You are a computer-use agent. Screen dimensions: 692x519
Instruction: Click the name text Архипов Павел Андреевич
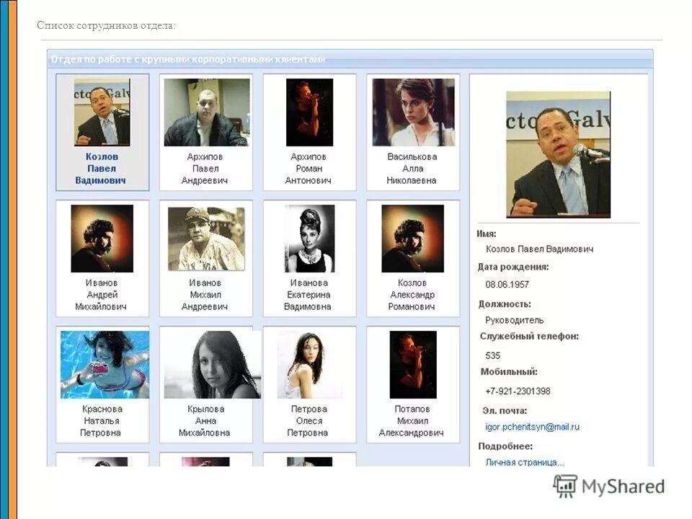tap(205, 169)
